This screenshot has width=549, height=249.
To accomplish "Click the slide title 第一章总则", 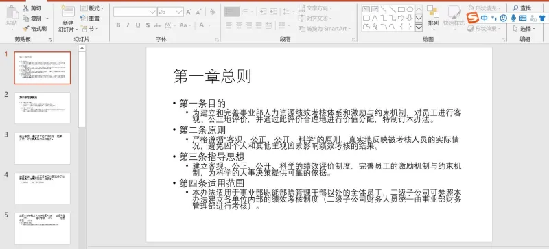I will (212, 75).
